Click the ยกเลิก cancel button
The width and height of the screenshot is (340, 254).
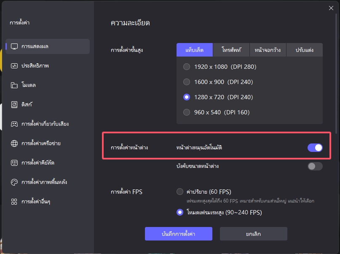click(x=254, y=234)
